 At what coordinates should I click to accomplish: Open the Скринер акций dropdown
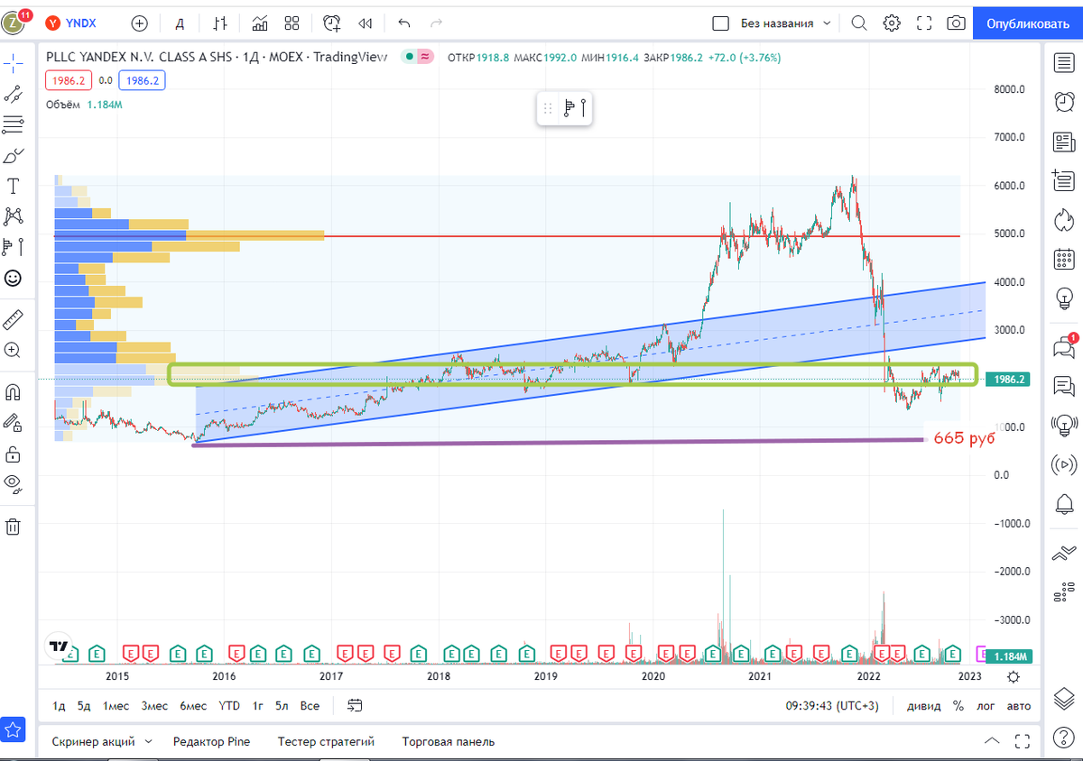(x=100, y=741)
